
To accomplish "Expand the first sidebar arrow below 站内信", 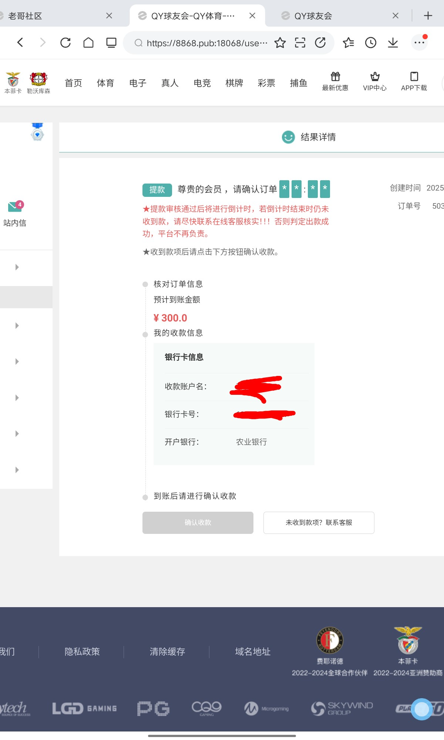I will (17, 267).
